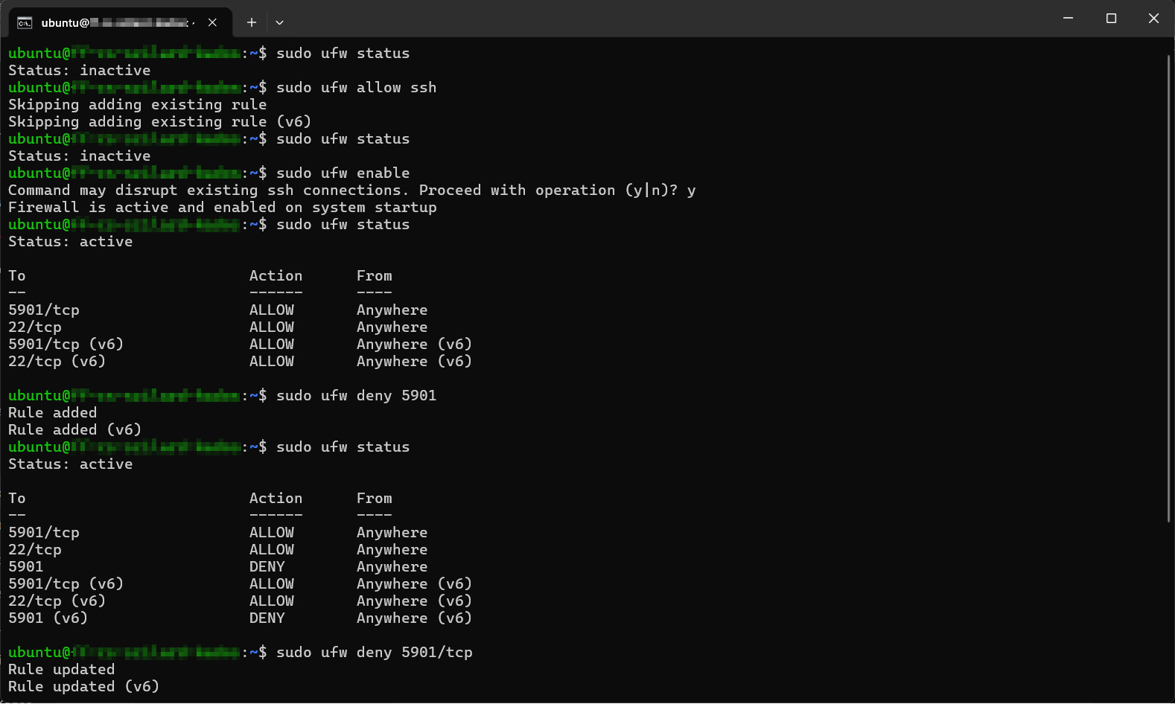Viewport: 1175px width, 704px height.
Task: Click the 'Action' header in second table
Action: pos(276,498)
